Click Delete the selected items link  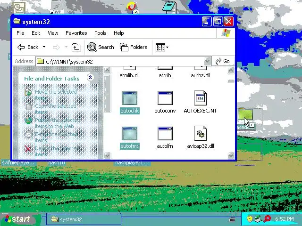57,151
